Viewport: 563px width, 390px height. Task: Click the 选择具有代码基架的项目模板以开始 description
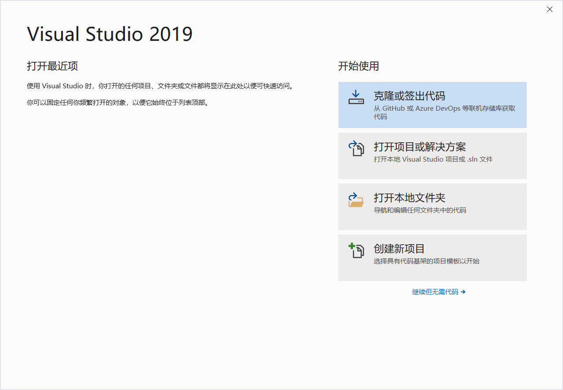point(427,261)
